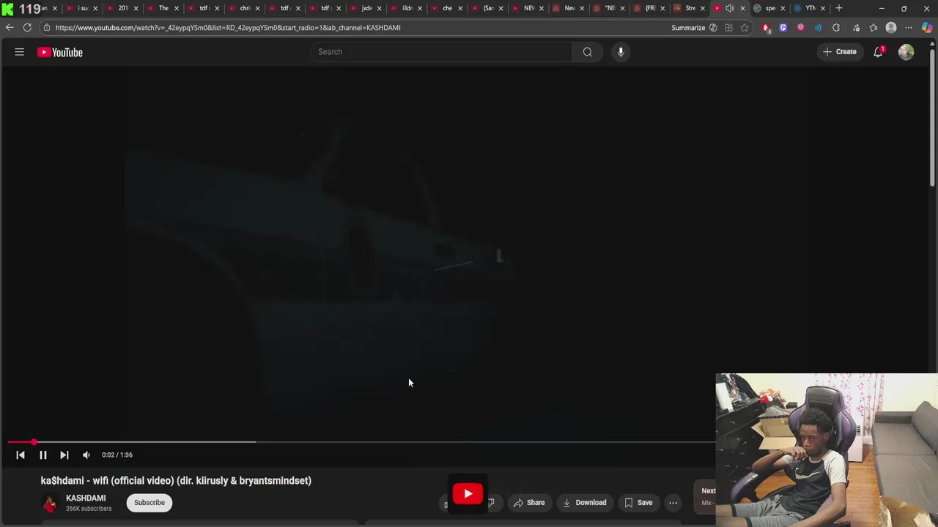This screenshot has width=938, height=527.
Task: Bookmark this page with the star icon
Action: click(x=745, y=28)
